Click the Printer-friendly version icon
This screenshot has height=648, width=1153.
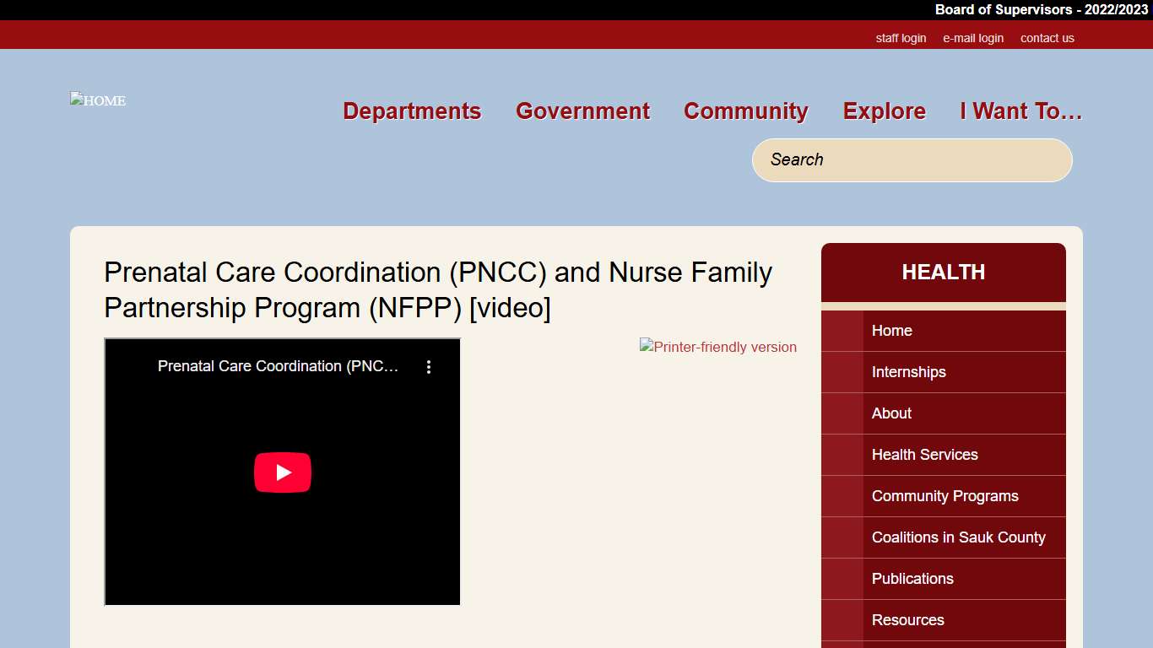(717, 347)
